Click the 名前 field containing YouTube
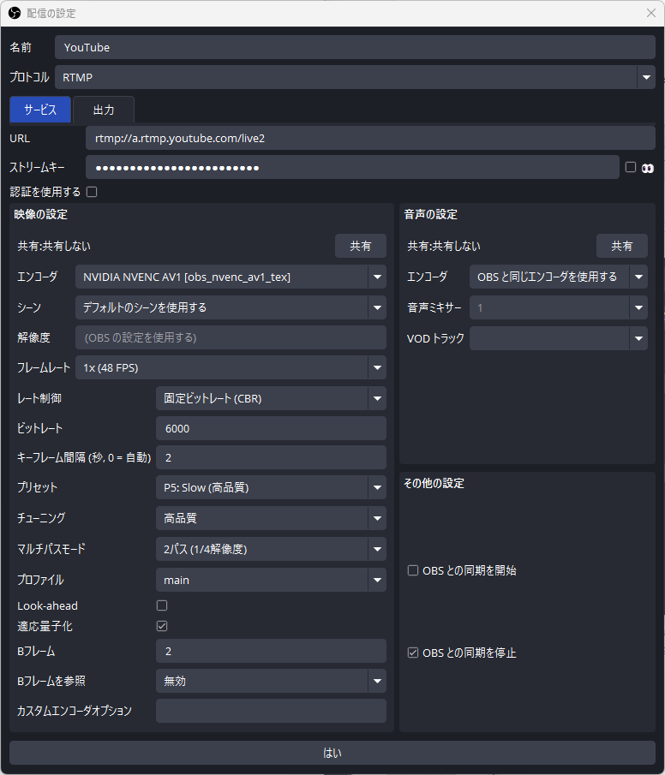Screen dimensions: 665x775 355,47
